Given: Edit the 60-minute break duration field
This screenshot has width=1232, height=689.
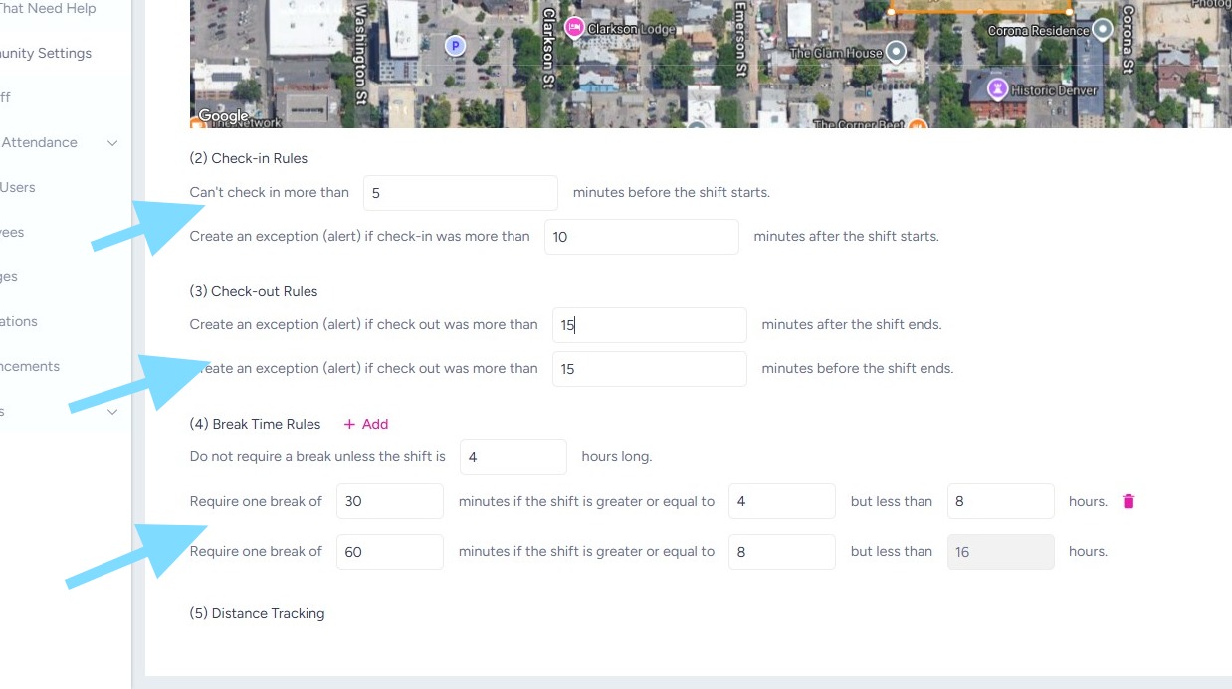Looking at the screenshot, I should coord(389,551).
